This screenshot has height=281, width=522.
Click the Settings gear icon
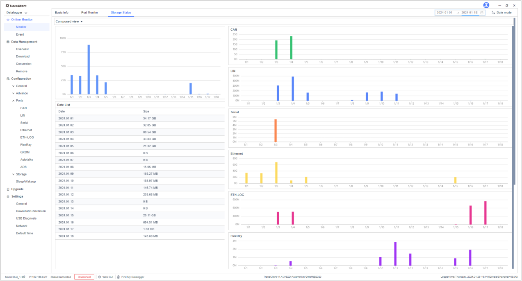click(x=8, y=196)
